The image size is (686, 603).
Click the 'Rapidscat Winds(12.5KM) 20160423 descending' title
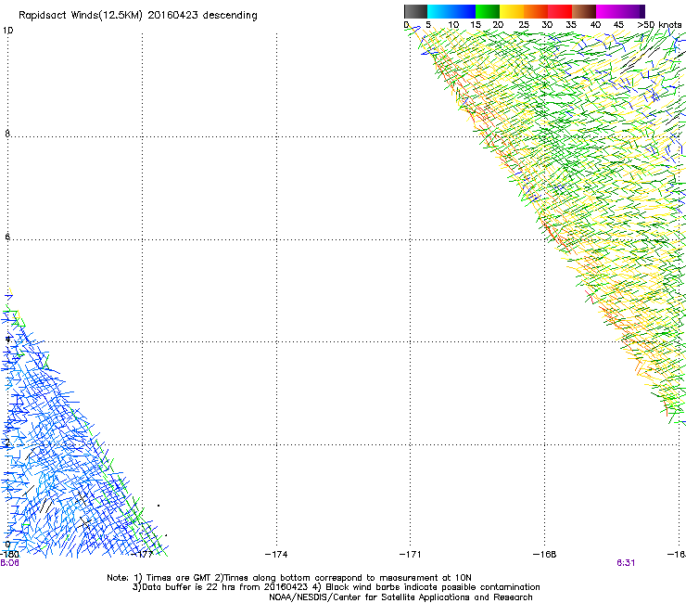[x=138, y=16]
